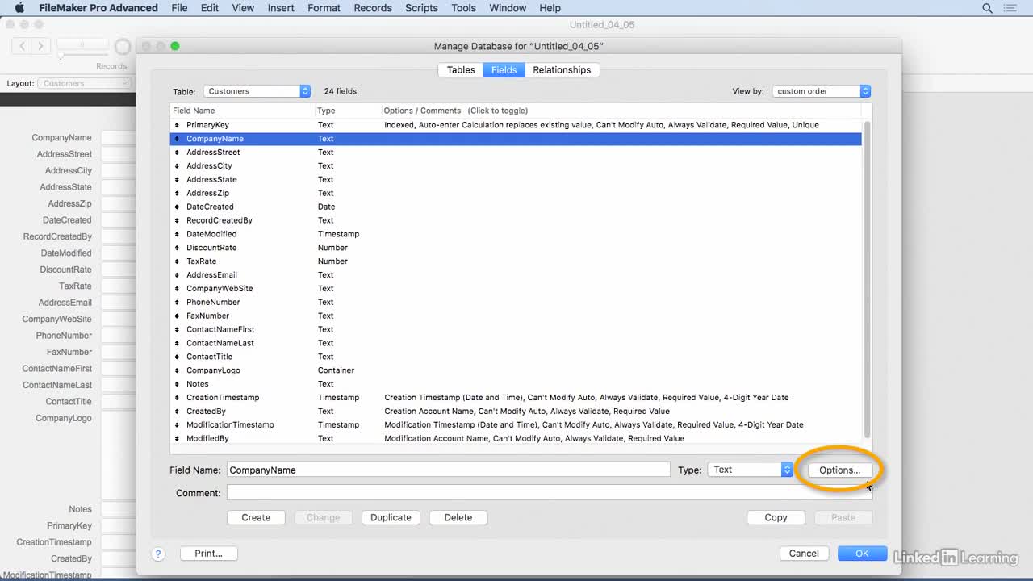The image size is (1033, 581).
Task: Open Spotlight search icon in menu bar
Action: (987, 8)
